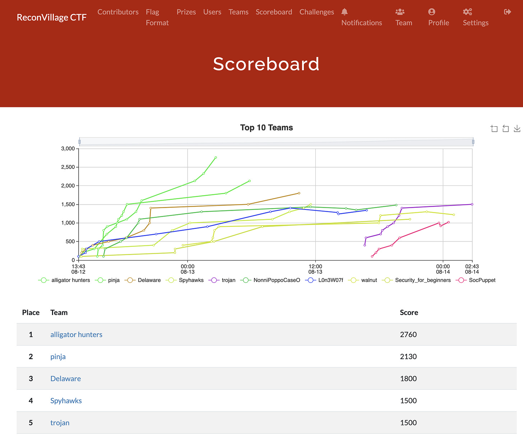Open Spyhawks team link in table

[66, 401]
